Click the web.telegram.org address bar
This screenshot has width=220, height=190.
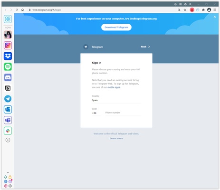coord(47,10)
